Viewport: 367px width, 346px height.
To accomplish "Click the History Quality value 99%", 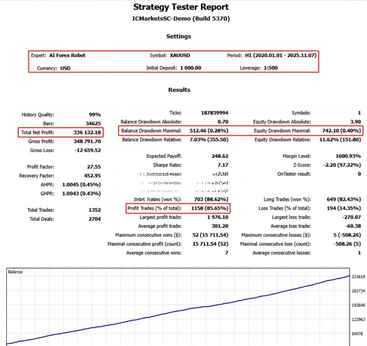I will 95,114.
